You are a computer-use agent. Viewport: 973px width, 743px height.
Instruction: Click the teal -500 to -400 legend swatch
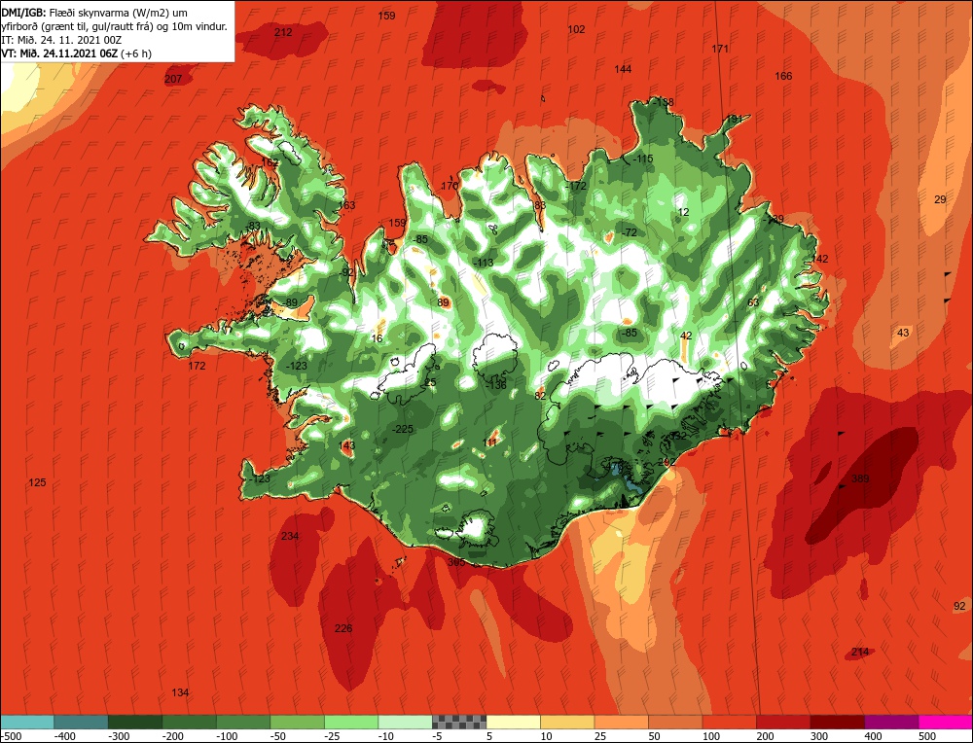(x=27, y=722)
